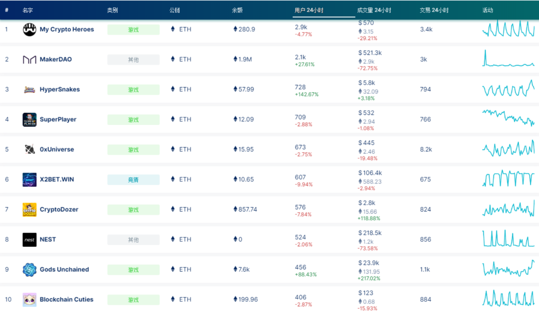Click transactions 884 value
The image size is (539, 316).
tap(425, 300)
